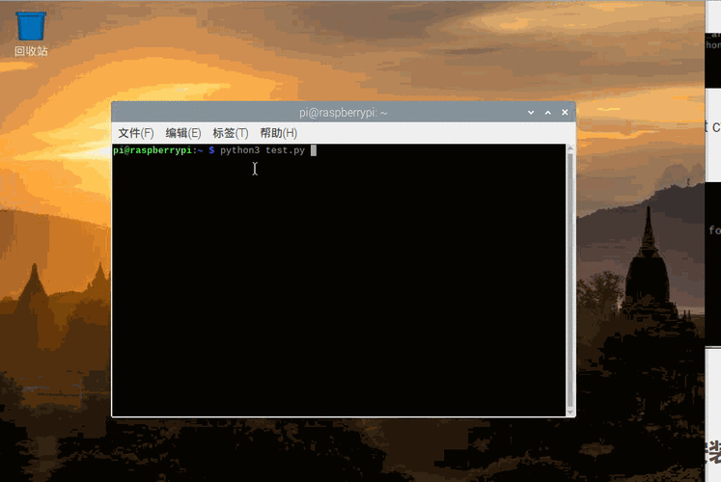Minimize the terminal window with down chevron
This screenshot has height=482, width=721.
point(531,113)
